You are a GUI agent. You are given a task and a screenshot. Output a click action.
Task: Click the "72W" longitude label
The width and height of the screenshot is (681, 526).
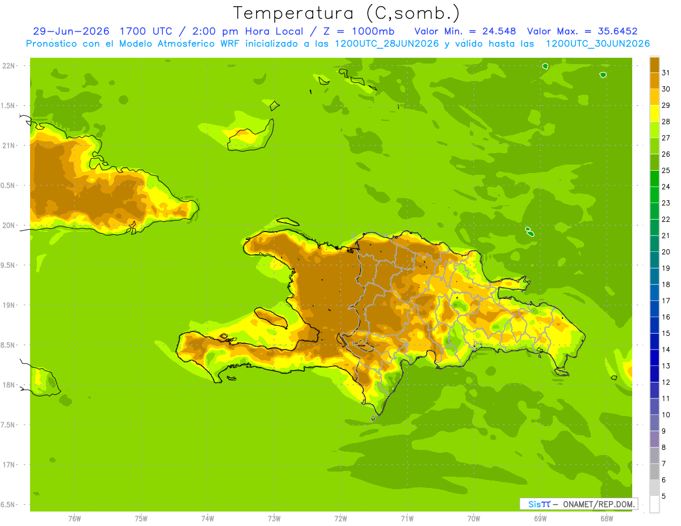[340, 519]
